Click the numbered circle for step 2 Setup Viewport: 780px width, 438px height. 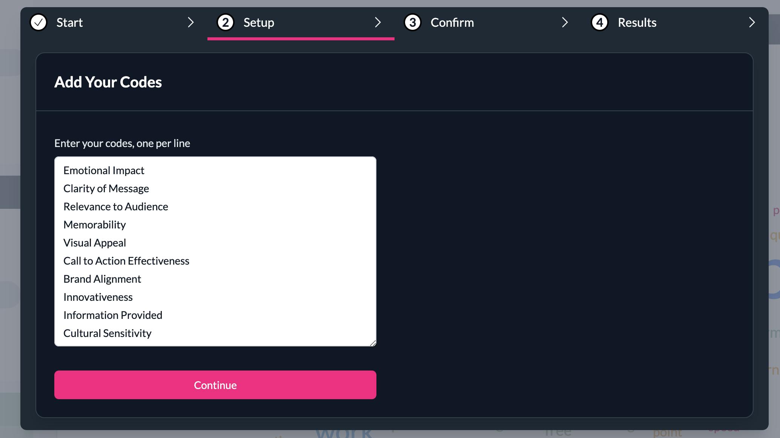point(225,22)
